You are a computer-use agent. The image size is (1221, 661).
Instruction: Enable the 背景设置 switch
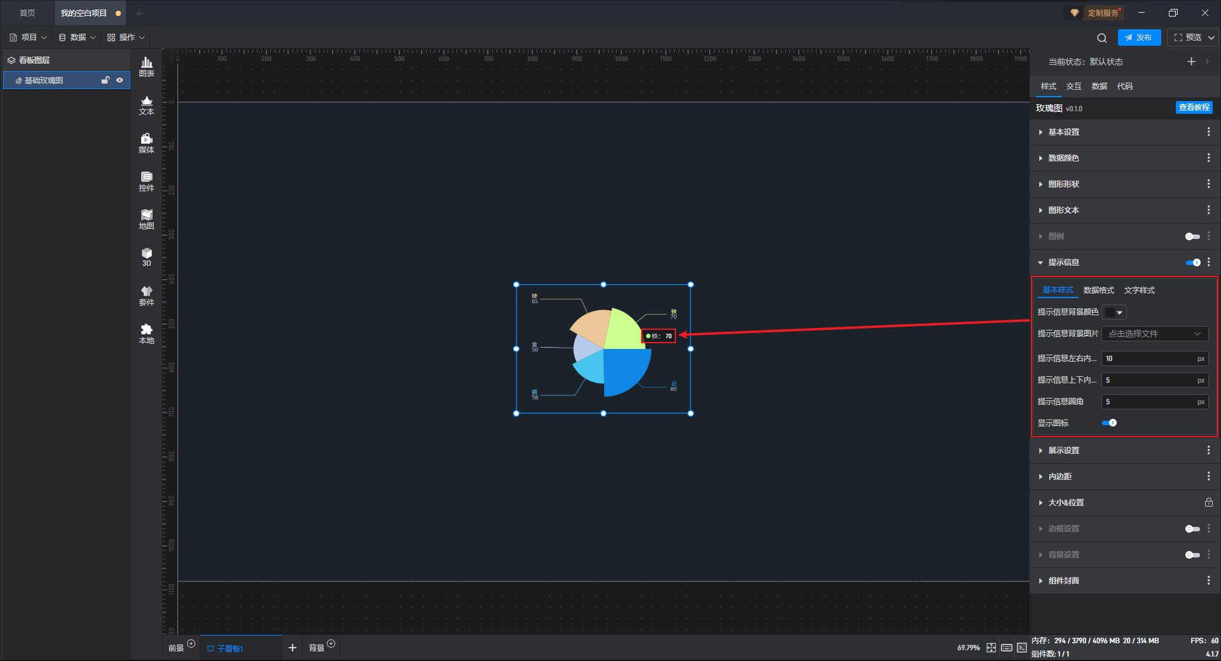click(x=1192, y=555)
